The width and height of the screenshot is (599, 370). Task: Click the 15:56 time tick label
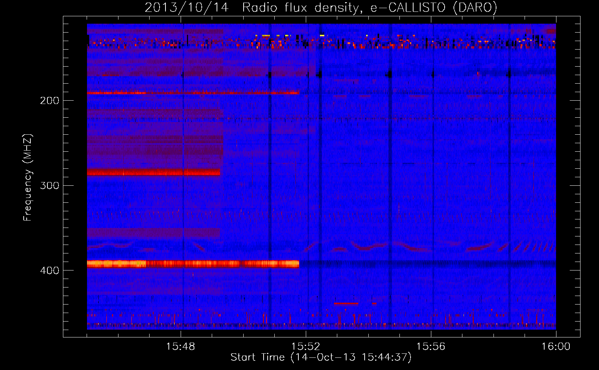[x=431, y=347]
